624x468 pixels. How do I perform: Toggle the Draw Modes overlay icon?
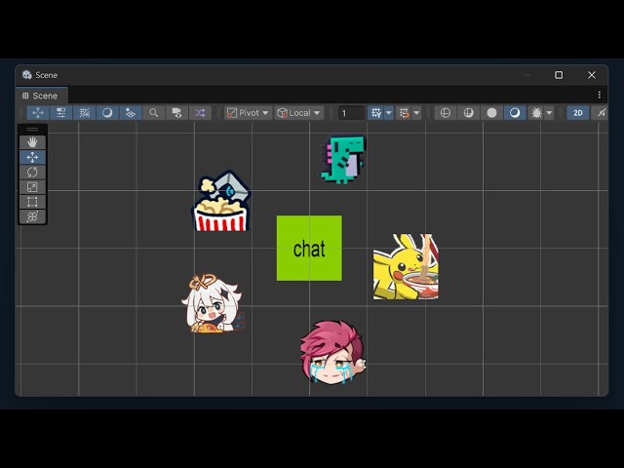pos(107,113)
